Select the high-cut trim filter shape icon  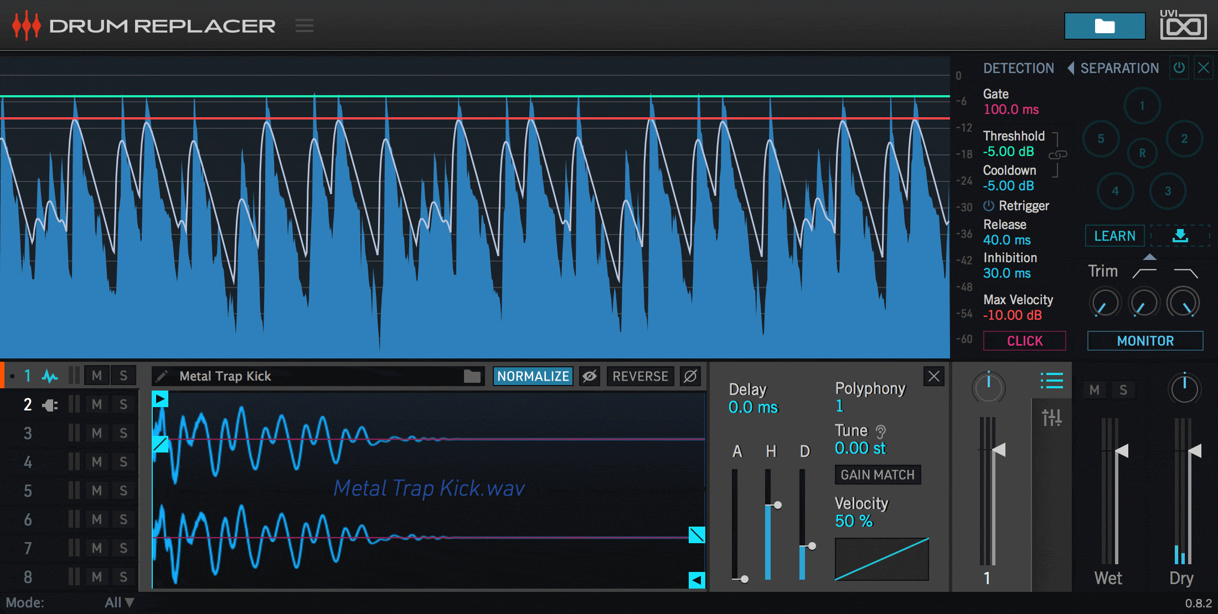point(1186,272)
